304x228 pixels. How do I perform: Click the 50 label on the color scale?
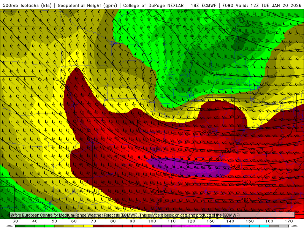54,221
